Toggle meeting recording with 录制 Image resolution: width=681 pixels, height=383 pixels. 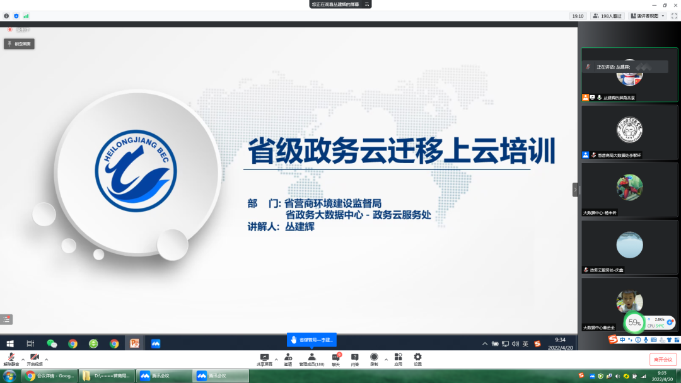tap(374, 359)
